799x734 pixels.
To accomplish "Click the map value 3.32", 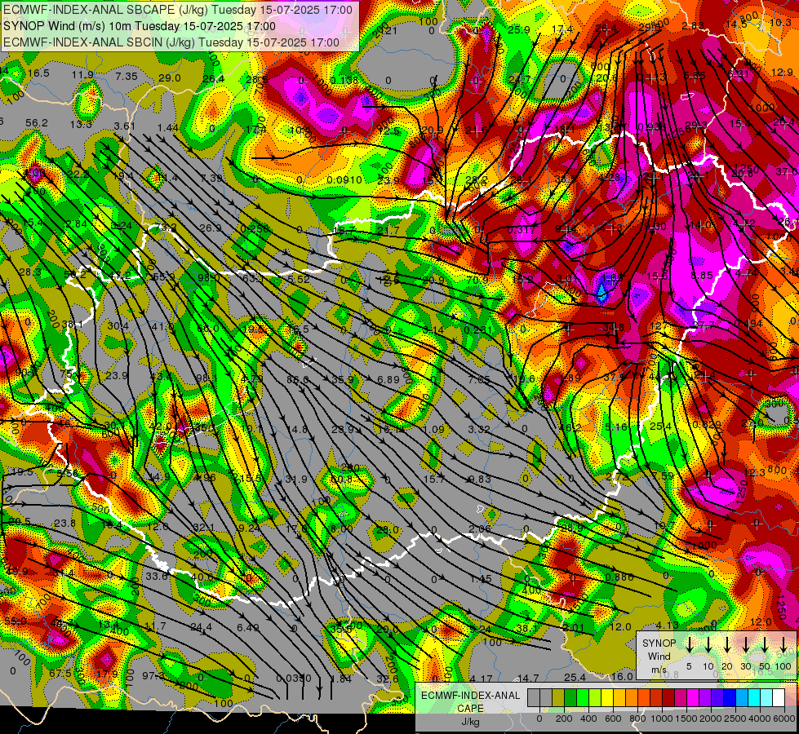I will pos(479,430).
